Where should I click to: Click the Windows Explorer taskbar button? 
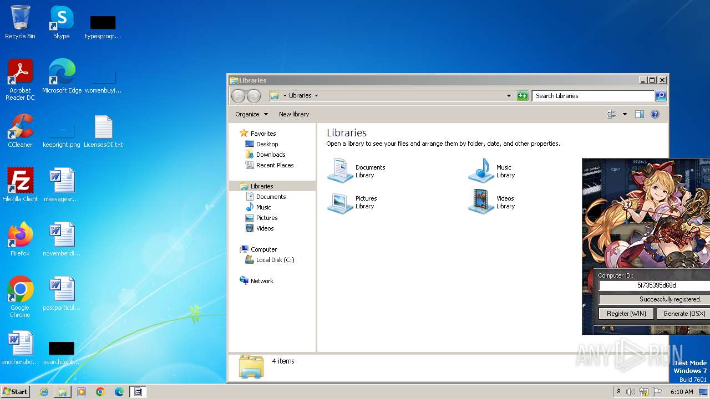tap(63, 392)
